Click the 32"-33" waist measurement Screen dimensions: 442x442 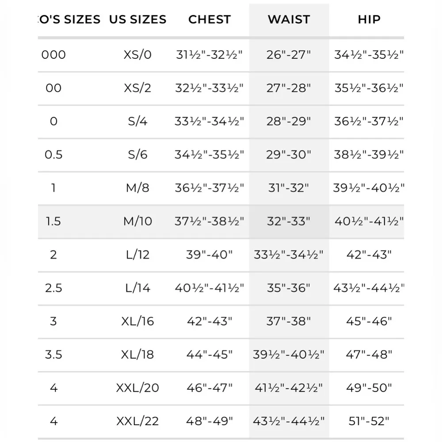289,221
